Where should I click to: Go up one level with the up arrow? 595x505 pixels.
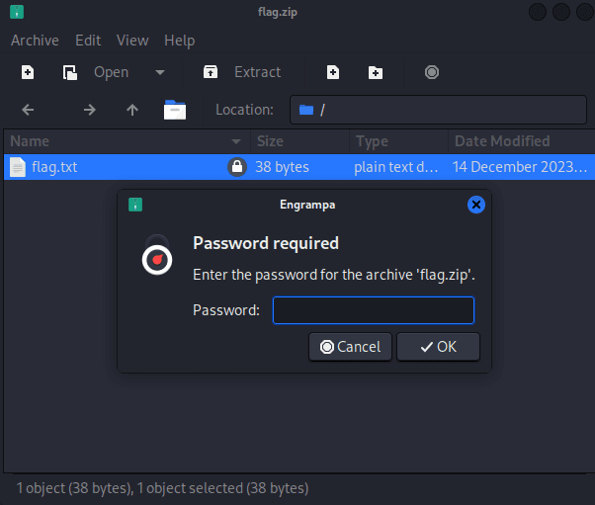[x=132, y=110]
